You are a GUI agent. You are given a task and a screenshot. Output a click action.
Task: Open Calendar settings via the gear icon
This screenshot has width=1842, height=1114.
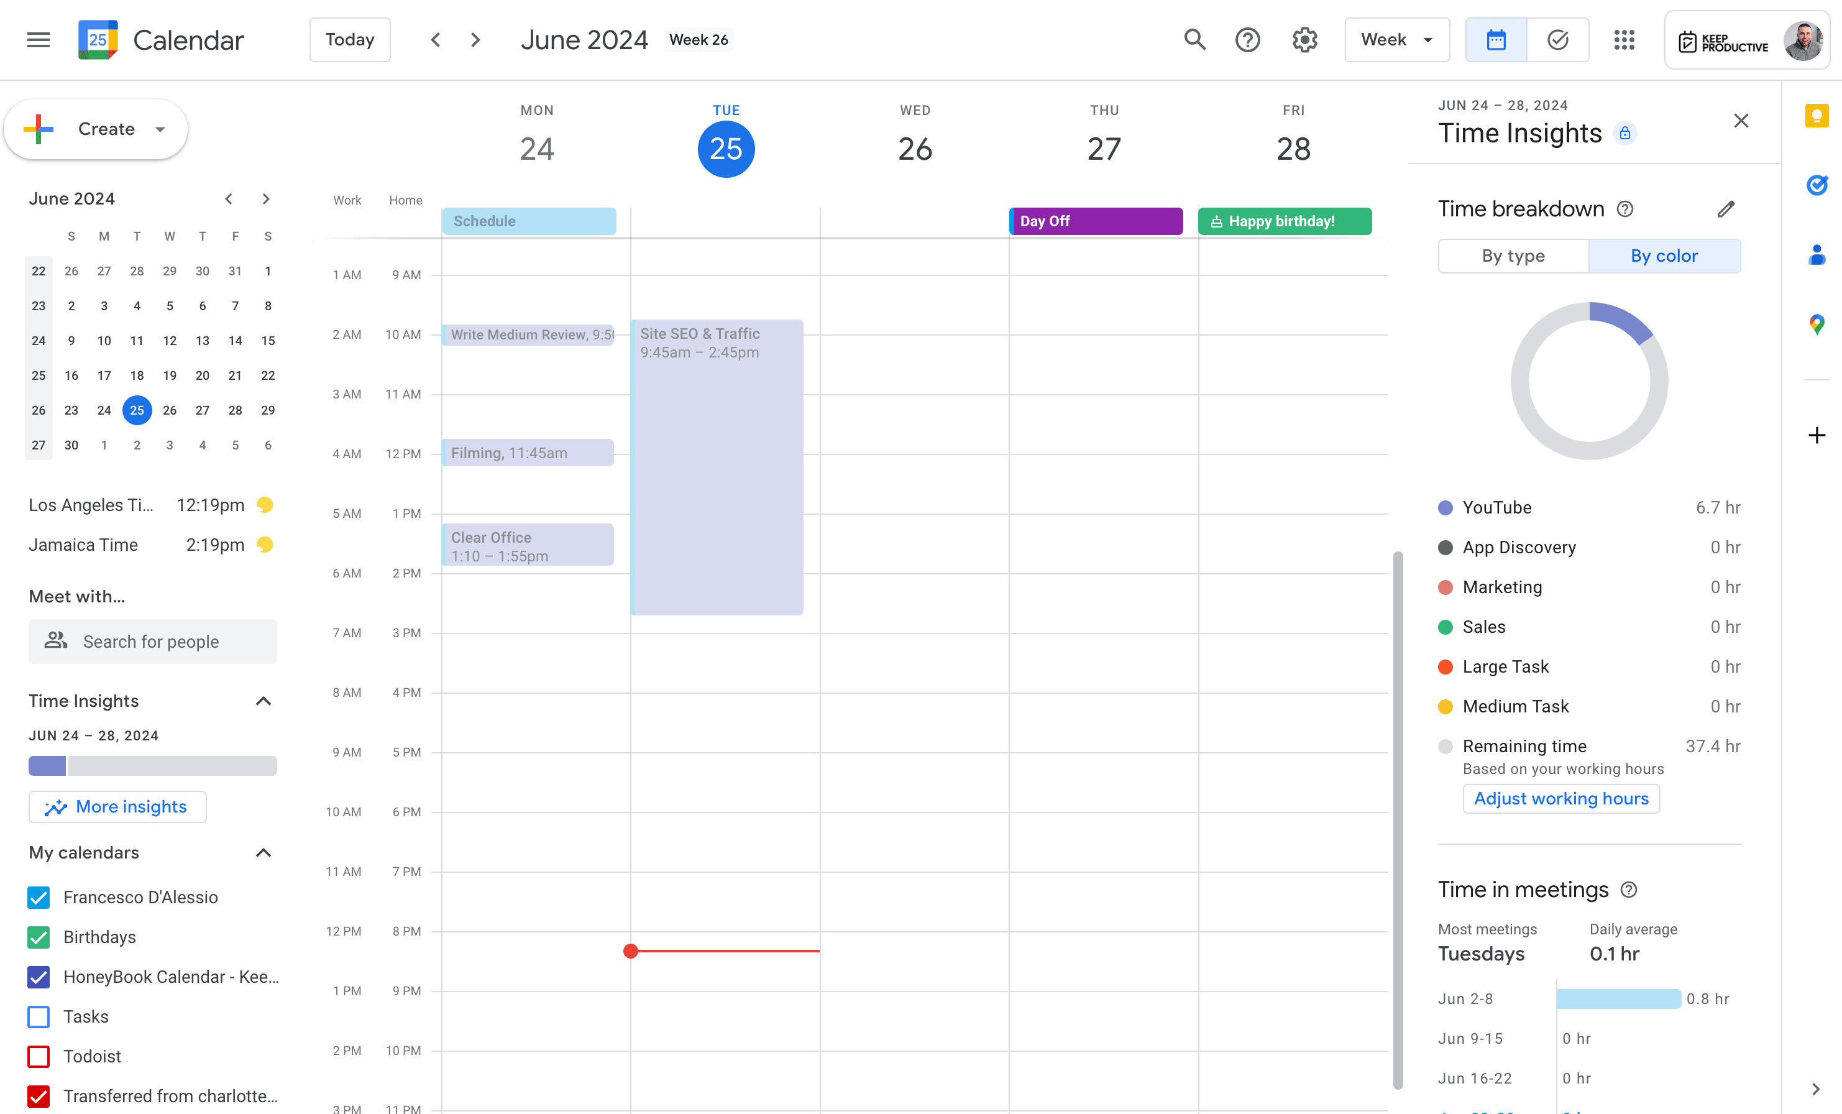click(x=1304, y=39)
